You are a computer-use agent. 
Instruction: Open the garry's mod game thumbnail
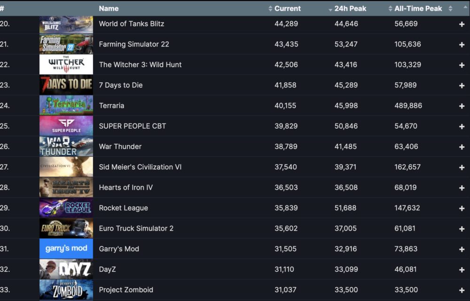click(66, 248)
